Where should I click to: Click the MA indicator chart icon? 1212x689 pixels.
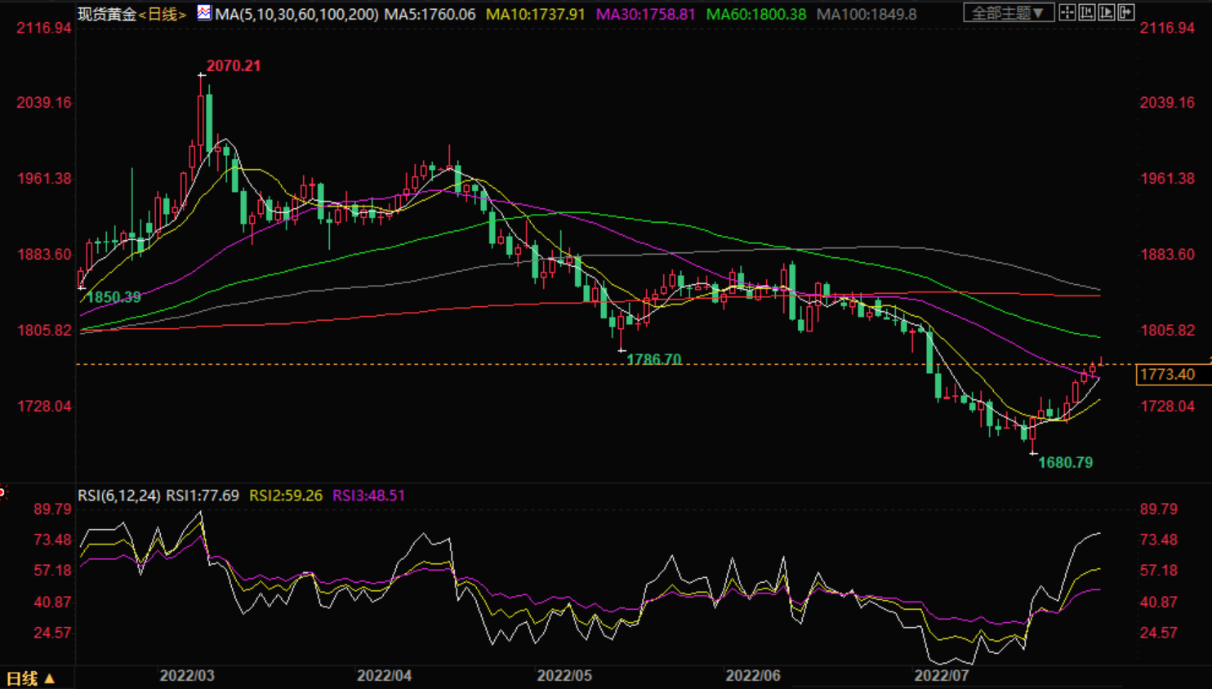tap(204, 13)
